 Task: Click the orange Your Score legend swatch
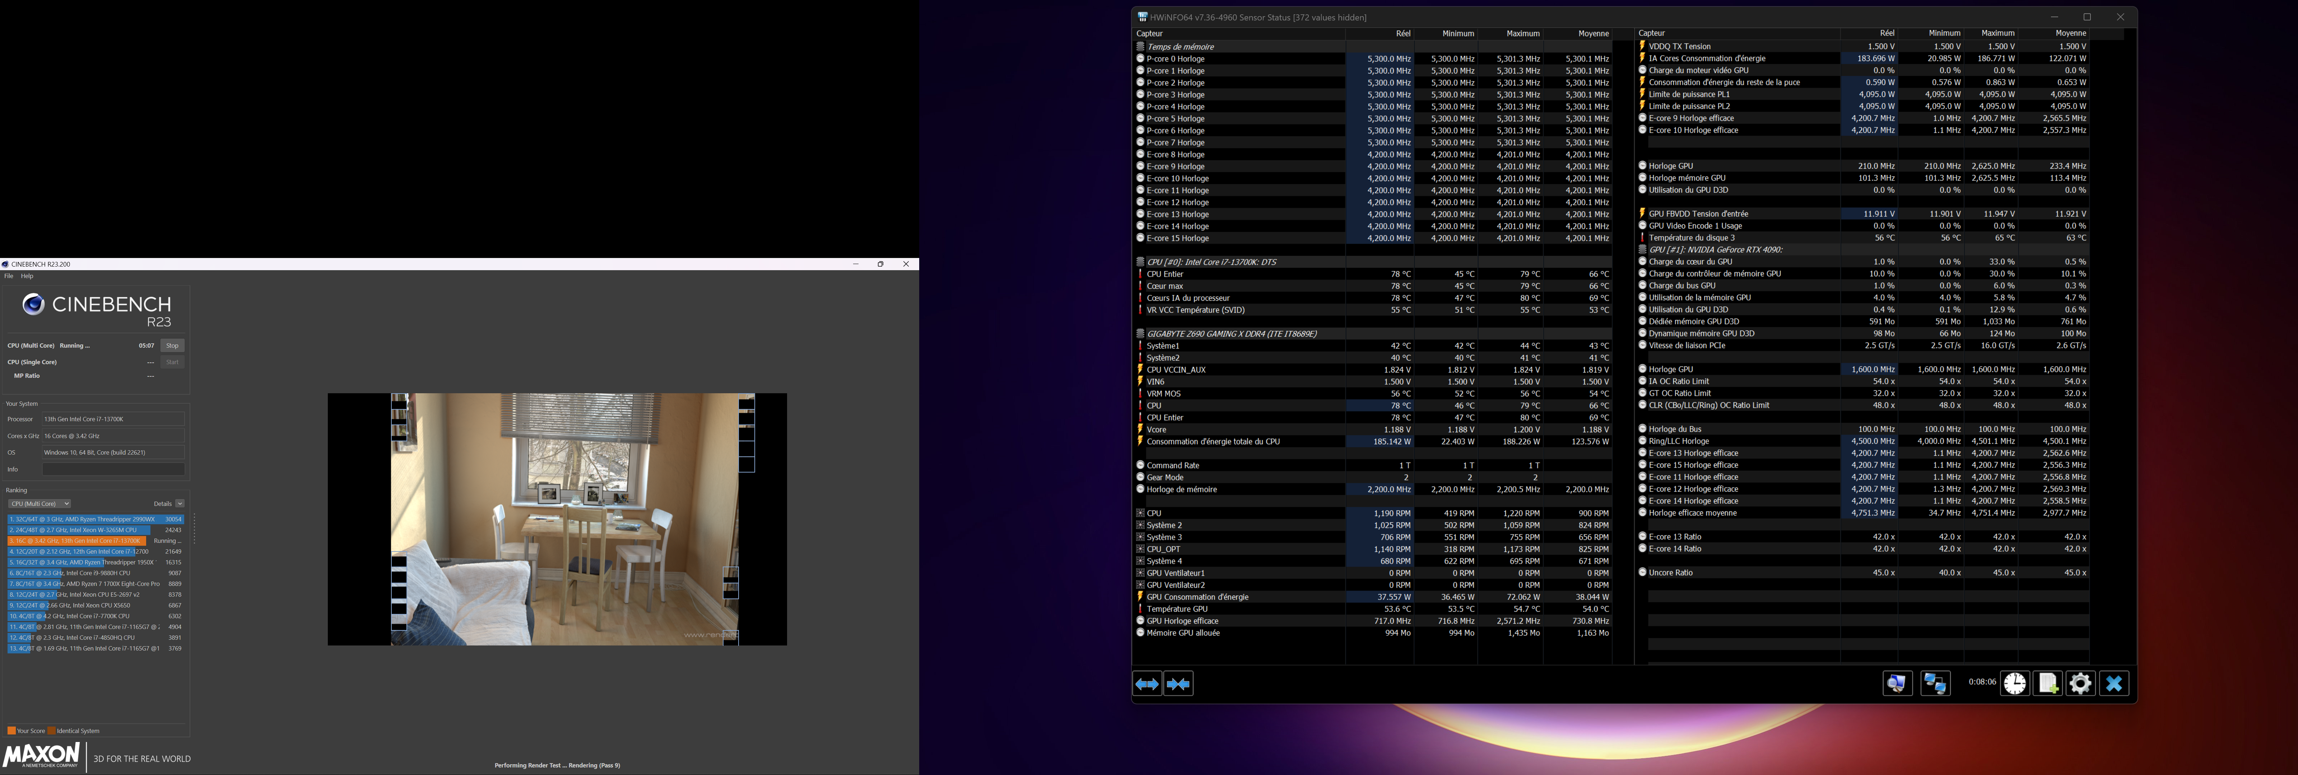(x=11, y=731)
